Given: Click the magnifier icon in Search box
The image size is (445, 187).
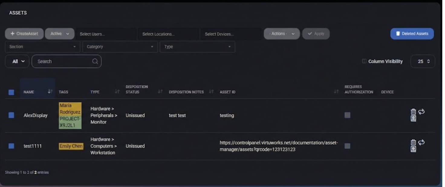Looking at the screenshot, I should click(95, 61).
